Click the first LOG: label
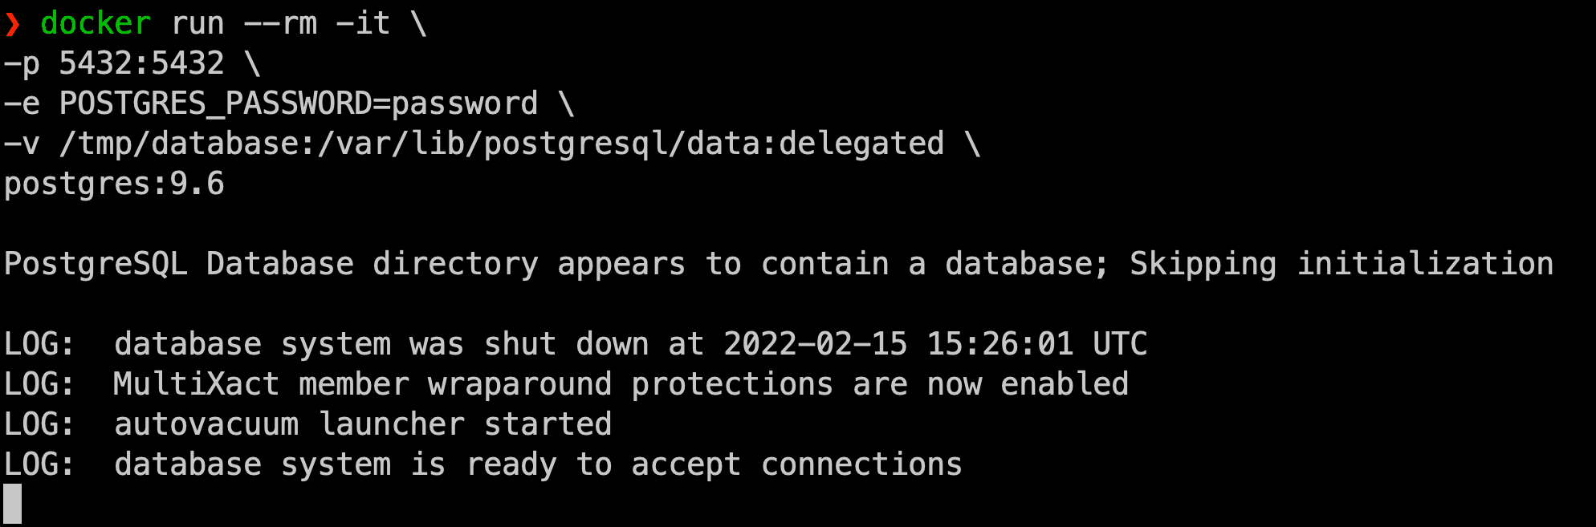 click(x=39, y=344)
